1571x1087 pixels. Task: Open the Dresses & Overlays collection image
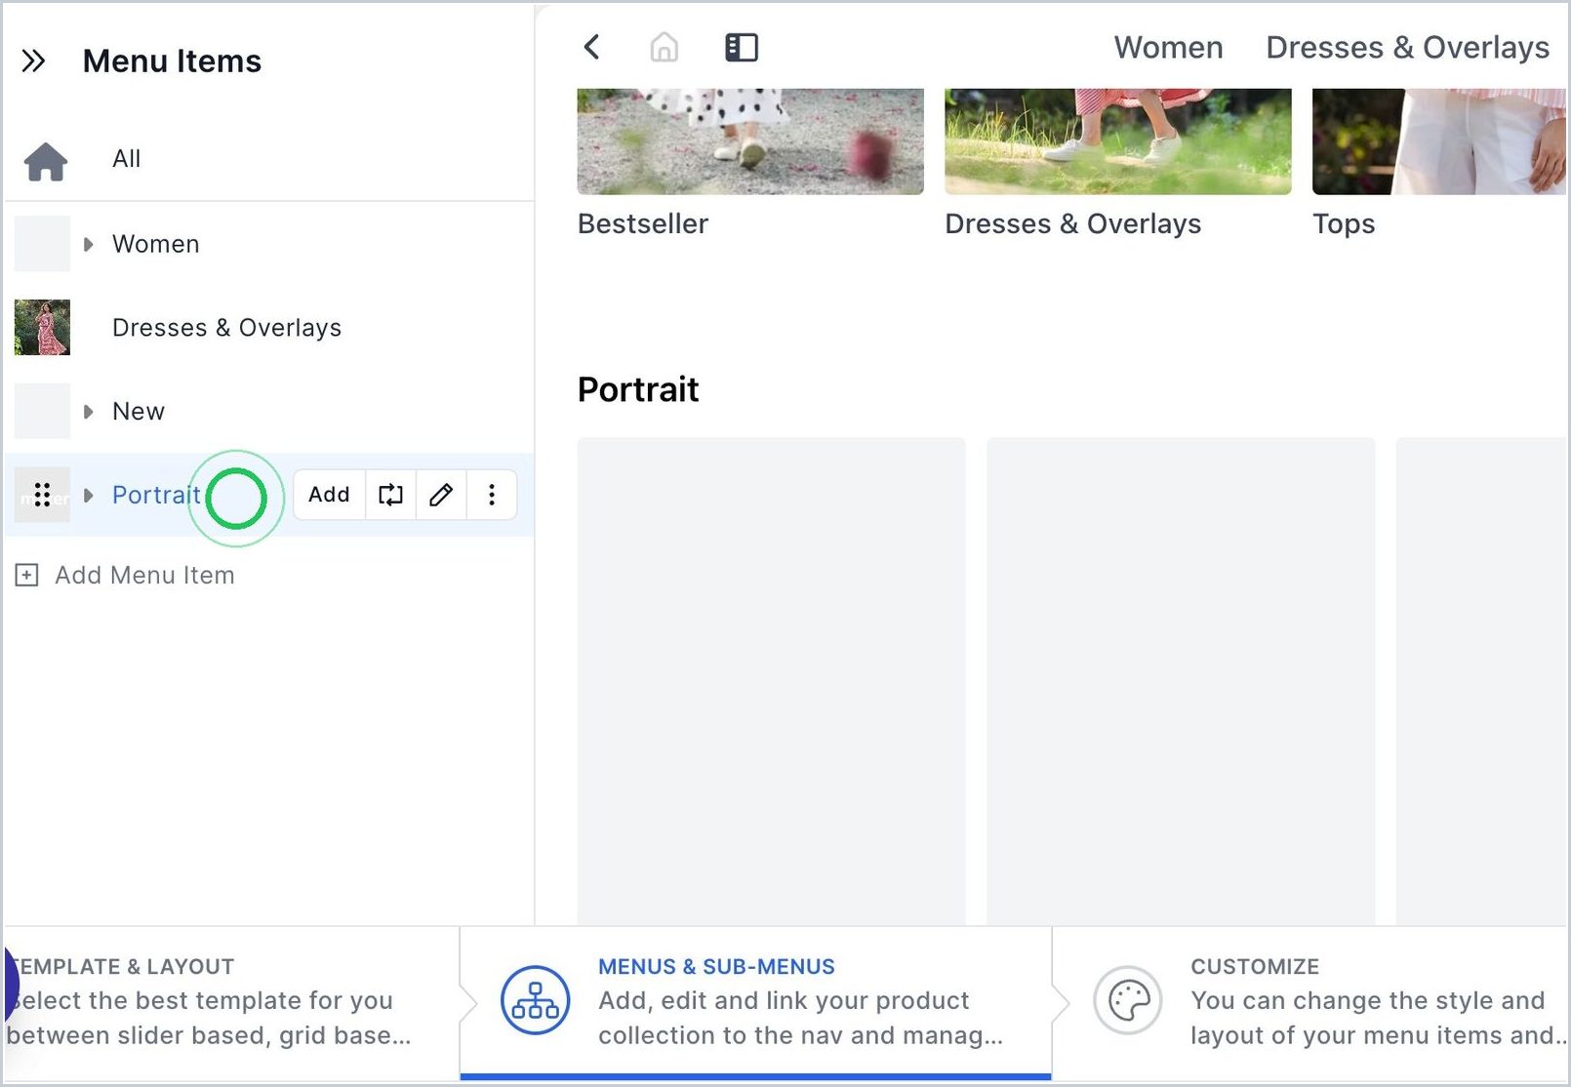pyautogui.click(x=1118, y=141)
